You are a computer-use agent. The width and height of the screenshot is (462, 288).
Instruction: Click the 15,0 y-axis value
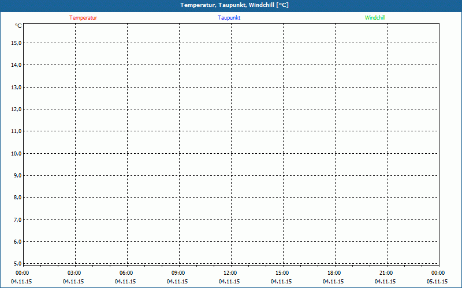click(16, 43)
